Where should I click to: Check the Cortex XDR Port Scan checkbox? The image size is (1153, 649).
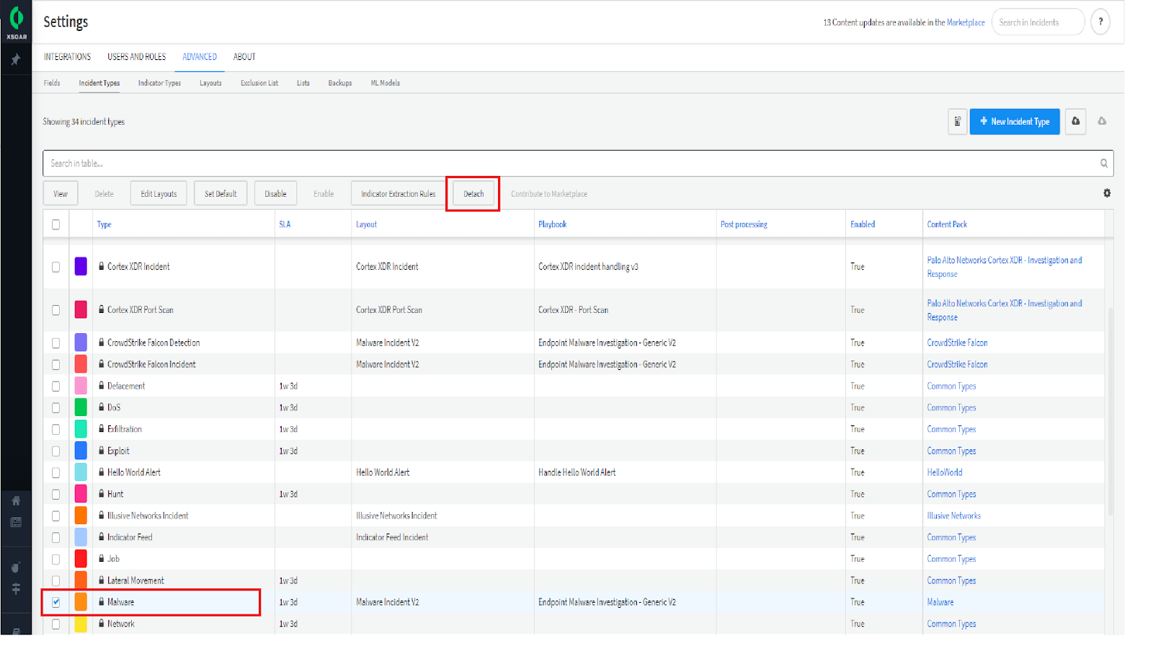pyautogui.click(x=55, y=310)
